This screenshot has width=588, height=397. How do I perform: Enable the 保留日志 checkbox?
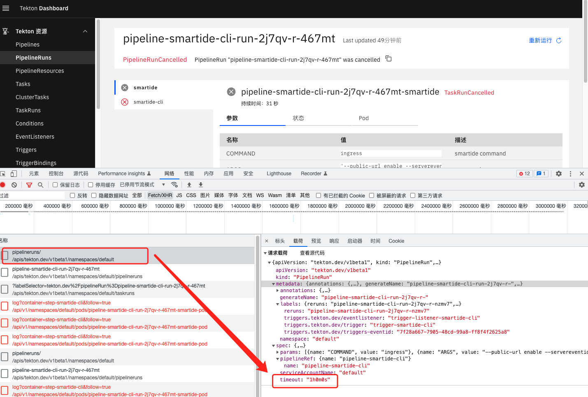point(55,185)
